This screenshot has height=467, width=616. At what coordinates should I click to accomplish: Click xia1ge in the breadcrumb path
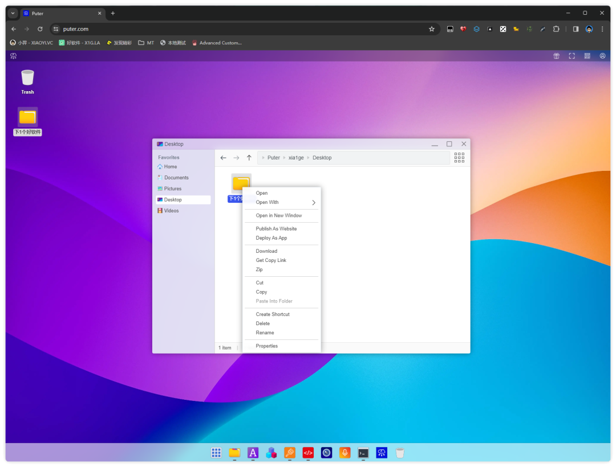click(x=296, y=158)
